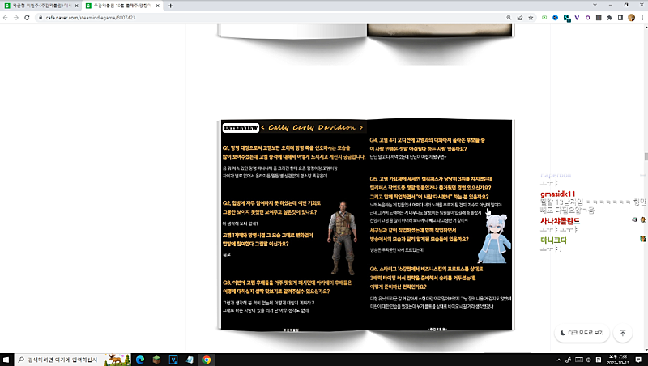This screenshot has height=366, width=648.
Task: Click the page's vertical scrollbar thumb
Action: (x=646, y=156)
